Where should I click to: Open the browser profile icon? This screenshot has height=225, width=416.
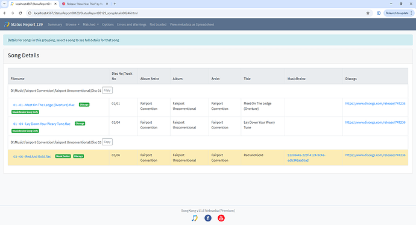point(379,13)
